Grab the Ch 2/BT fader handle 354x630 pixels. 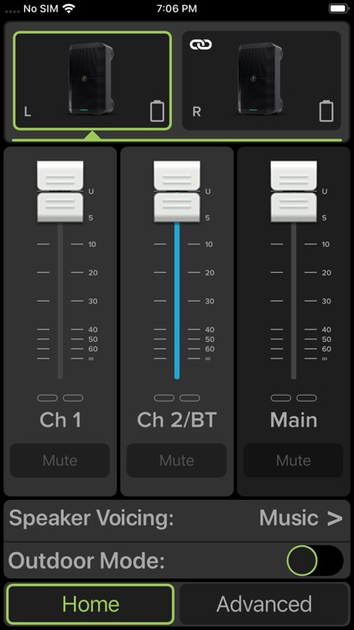pyautogui.click(x=177, y=192)
